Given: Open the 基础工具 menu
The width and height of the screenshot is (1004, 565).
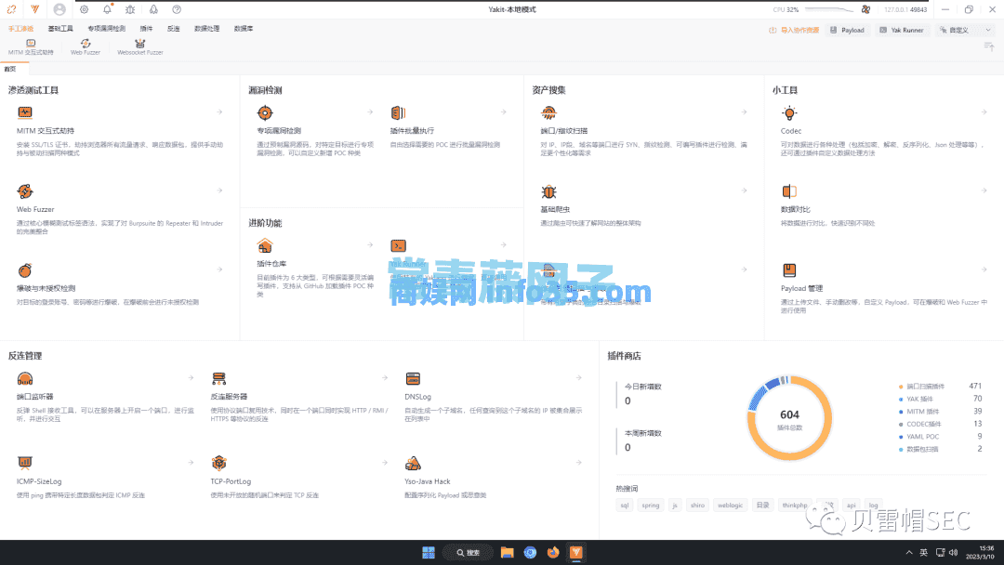Looking at the screenshot, I should tap(60, 29).
